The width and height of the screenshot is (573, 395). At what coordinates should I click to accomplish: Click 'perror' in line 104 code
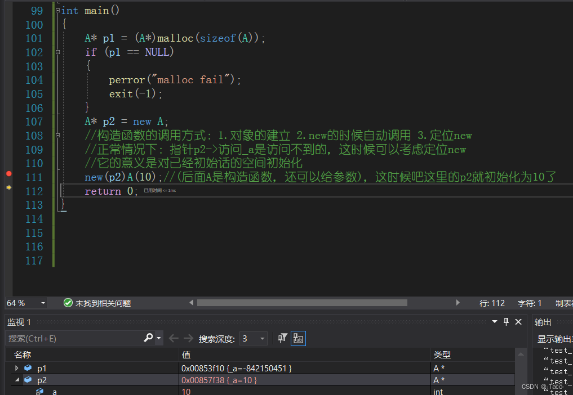[127, 79]
